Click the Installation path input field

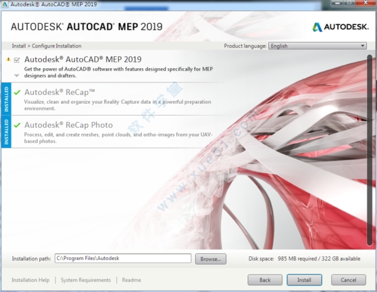coord(123,258)
